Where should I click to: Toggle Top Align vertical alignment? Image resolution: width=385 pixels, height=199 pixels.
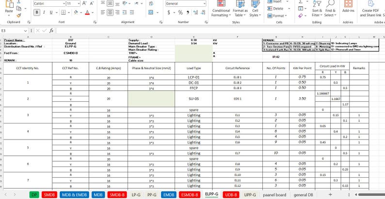[x=103, y=3]
